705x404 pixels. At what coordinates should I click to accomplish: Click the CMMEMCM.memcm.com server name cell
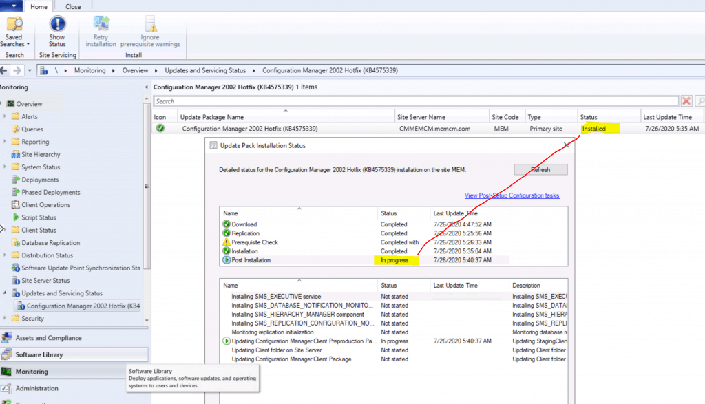[x=434, y=129]
